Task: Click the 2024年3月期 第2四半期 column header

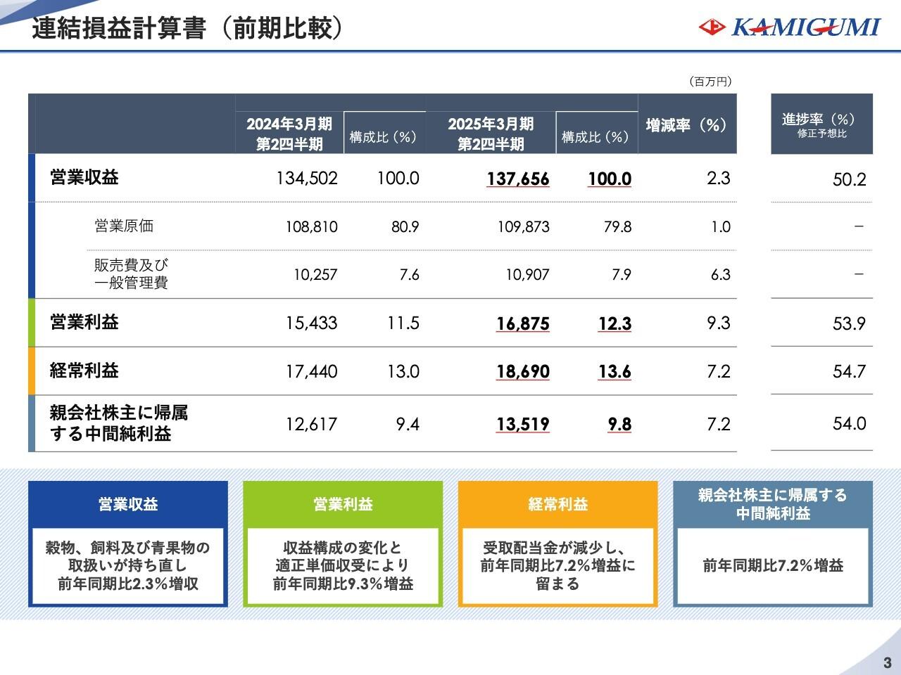Action: tap(289, 134)
